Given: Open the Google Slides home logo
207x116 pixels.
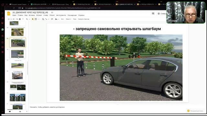Looking at the screenshot, I should coord(9,14).
